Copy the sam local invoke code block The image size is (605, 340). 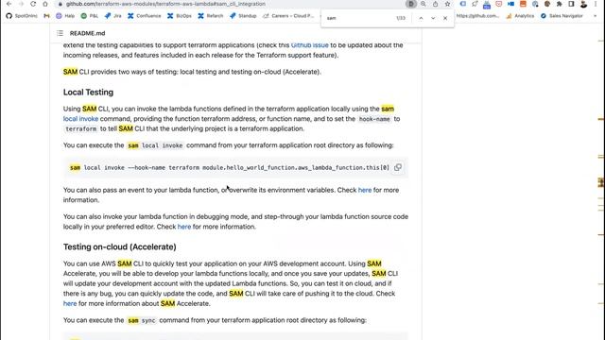coord(398,167)
